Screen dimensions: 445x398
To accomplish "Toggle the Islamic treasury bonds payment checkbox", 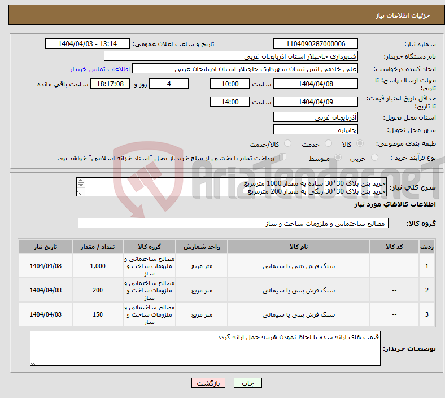I will [283, 157].
